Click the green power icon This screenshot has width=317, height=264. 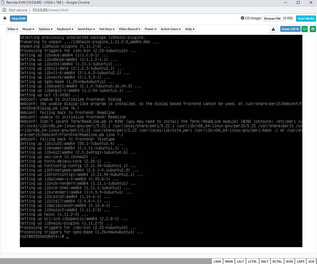pos(313,29)
